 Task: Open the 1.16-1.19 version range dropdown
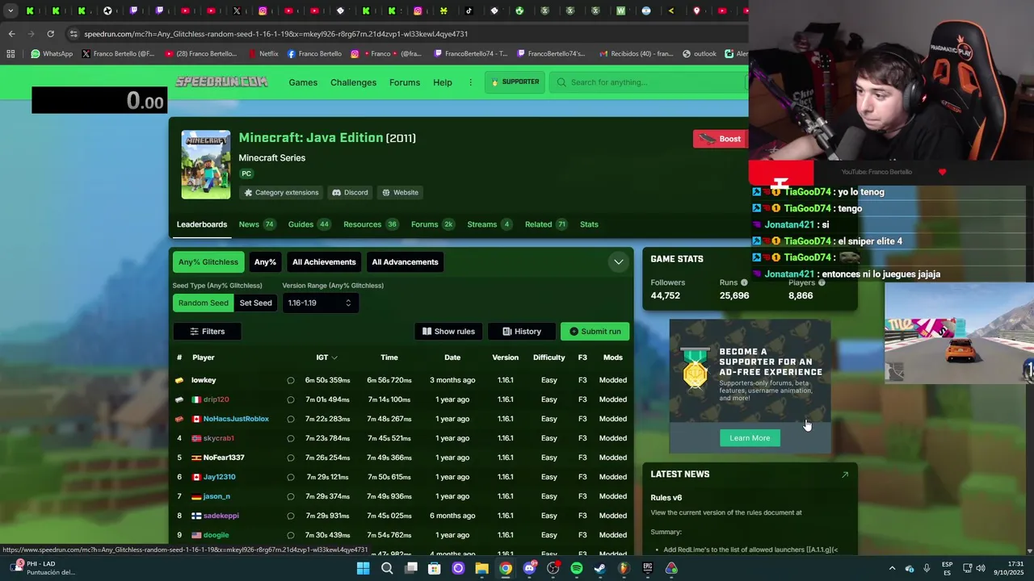click(x=319, y=303)
